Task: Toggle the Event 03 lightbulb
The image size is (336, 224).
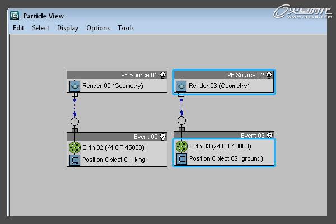Action: tap(269, 136)
